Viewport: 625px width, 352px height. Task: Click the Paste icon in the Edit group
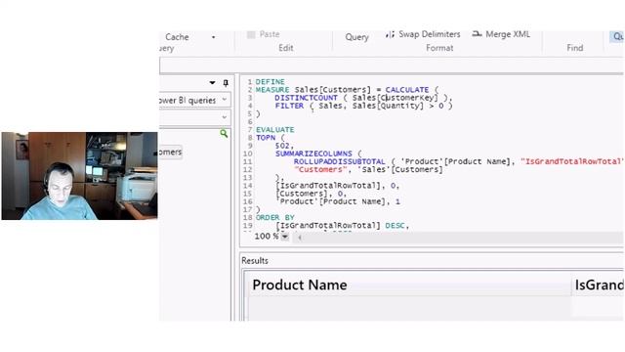click(x=251, y=35)
